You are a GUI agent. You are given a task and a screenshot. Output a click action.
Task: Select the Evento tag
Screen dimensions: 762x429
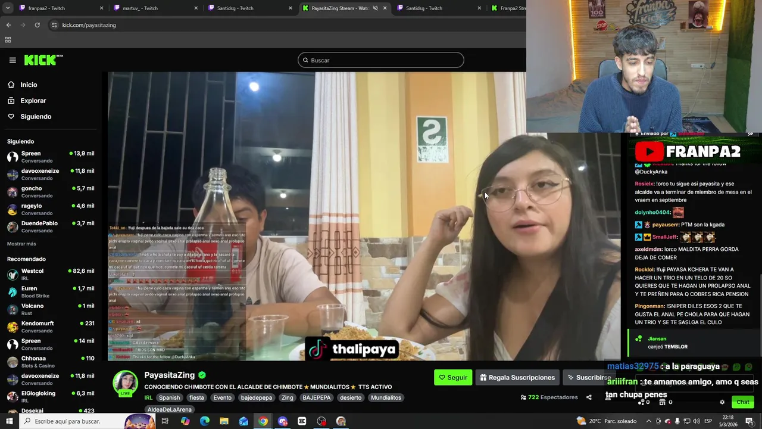tap(222, 397)
